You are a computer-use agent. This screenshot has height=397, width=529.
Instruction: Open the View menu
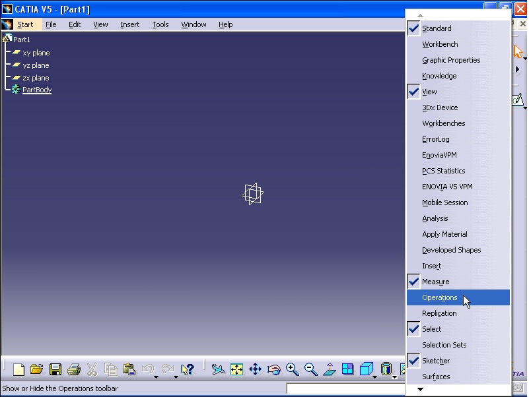point(100,24)
